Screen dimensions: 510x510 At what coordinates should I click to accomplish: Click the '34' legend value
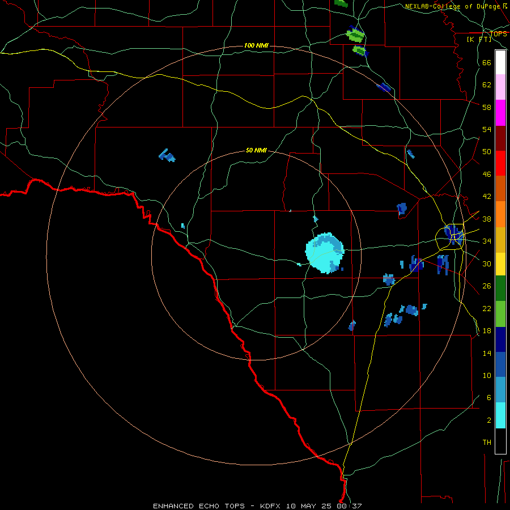(x=487, y=241)
